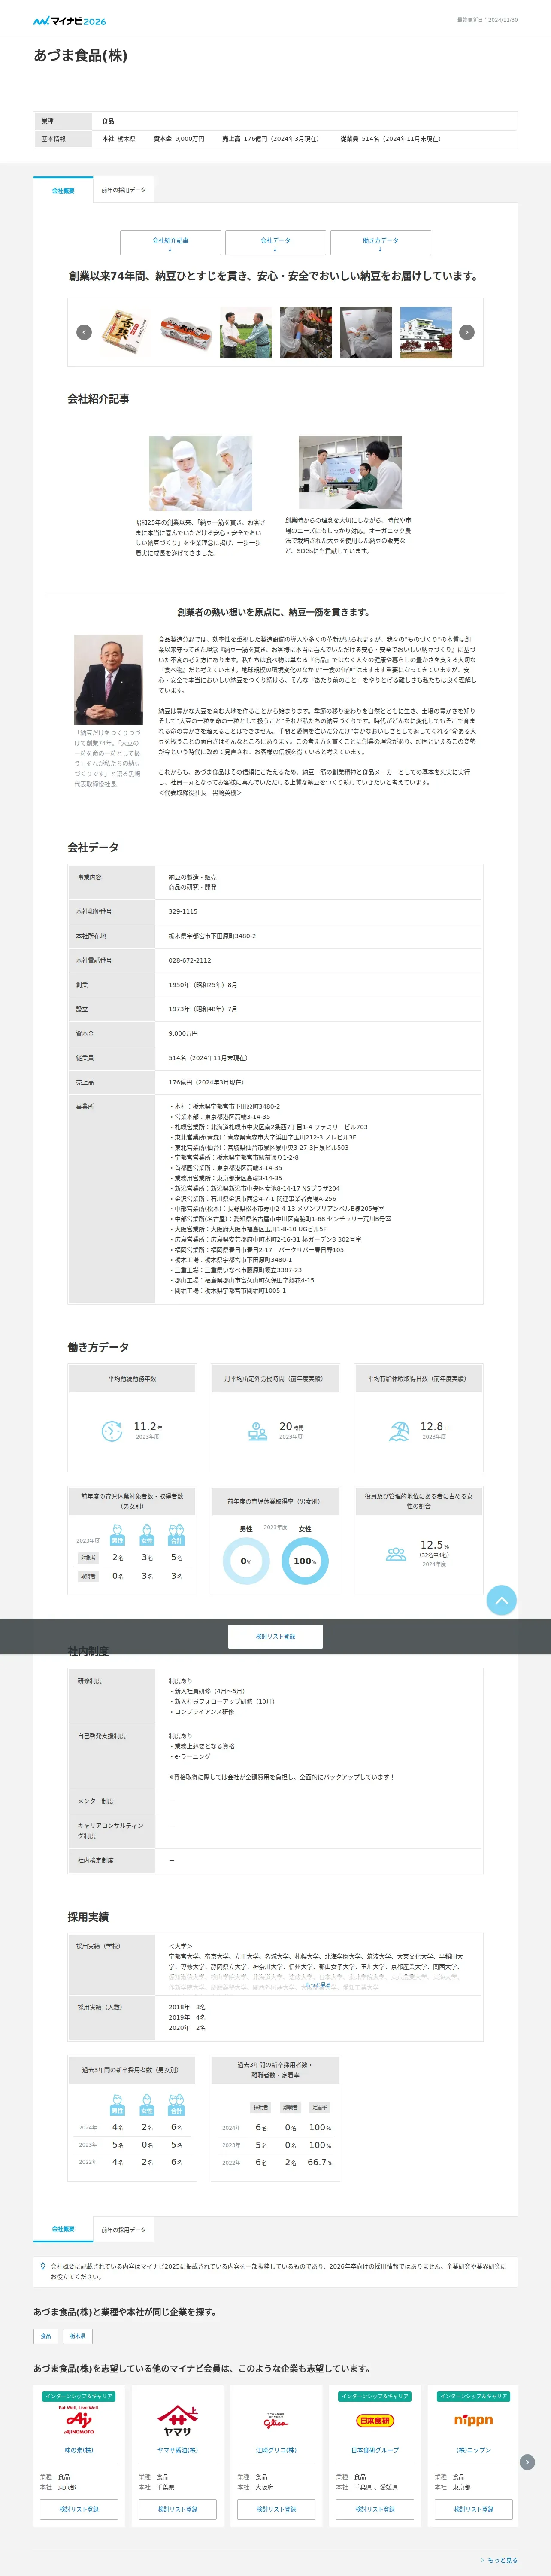Viewport: 551px width, 2576px height.
Task: Open the (株)ニップン company link
Action: [x=473, y=2450]
